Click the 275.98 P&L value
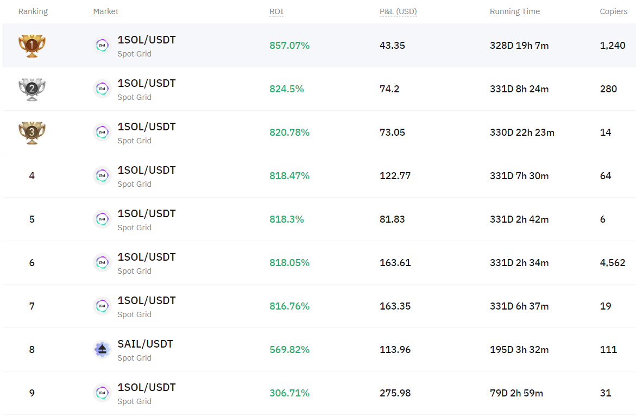Viewport: 636px width, 416px height. pyautogui.click(x=395, y=393)
